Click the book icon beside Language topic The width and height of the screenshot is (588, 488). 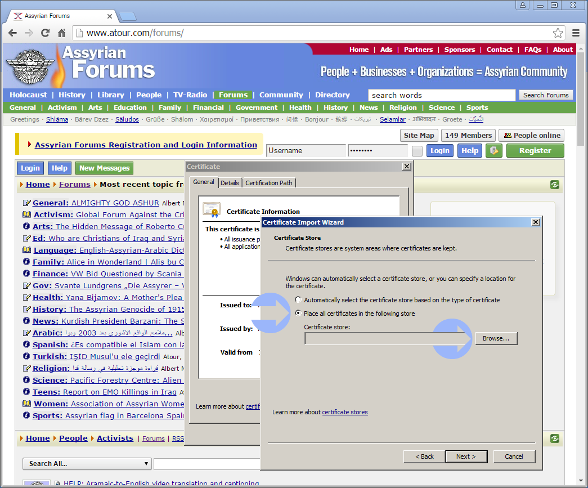(26, 250)
